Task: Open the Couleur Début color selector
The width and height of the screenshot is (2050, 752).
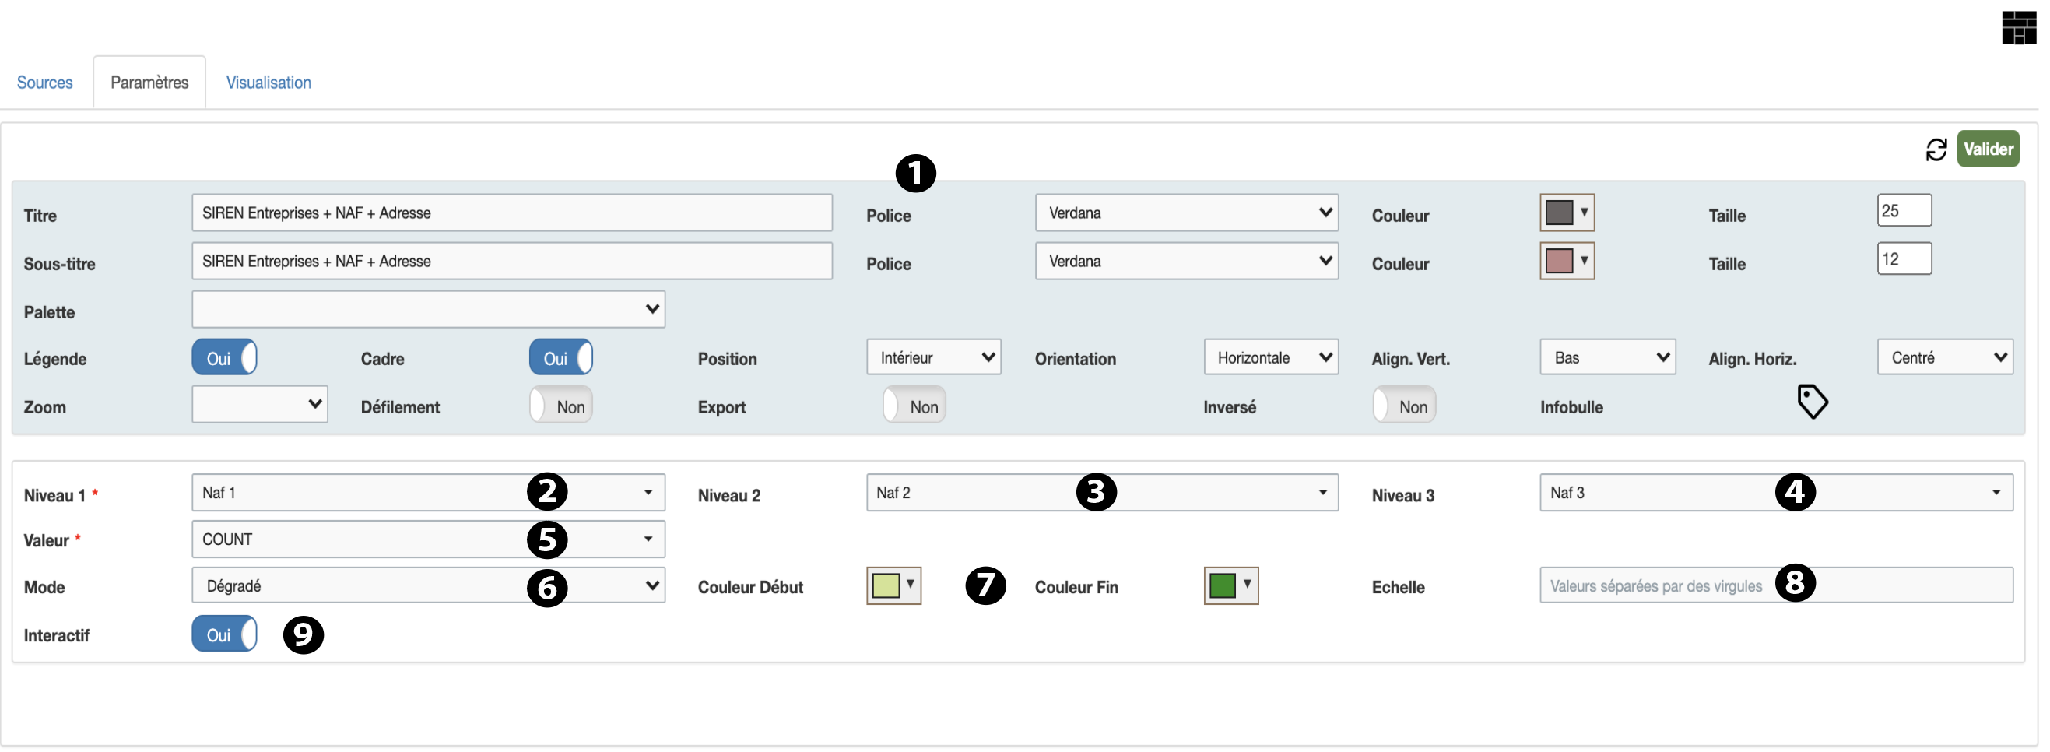Action: pos(893,585)
